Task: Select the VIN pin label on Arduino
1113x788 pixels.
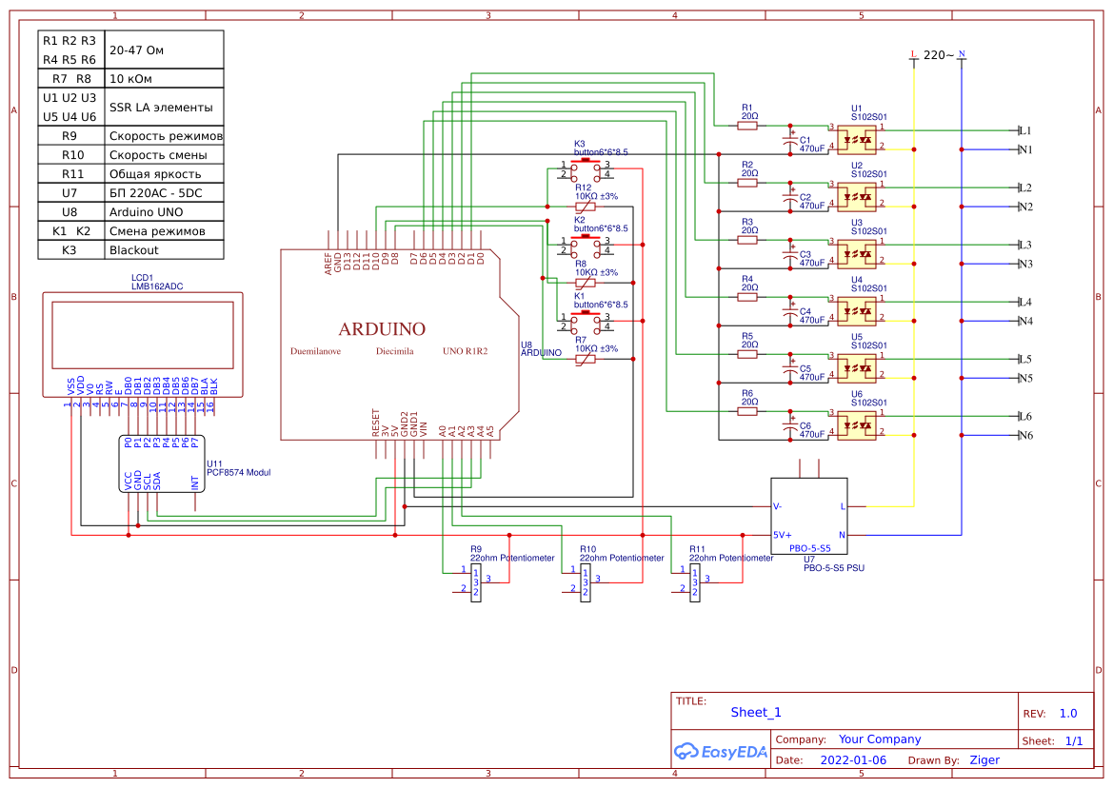Action: tap(422, 426)
